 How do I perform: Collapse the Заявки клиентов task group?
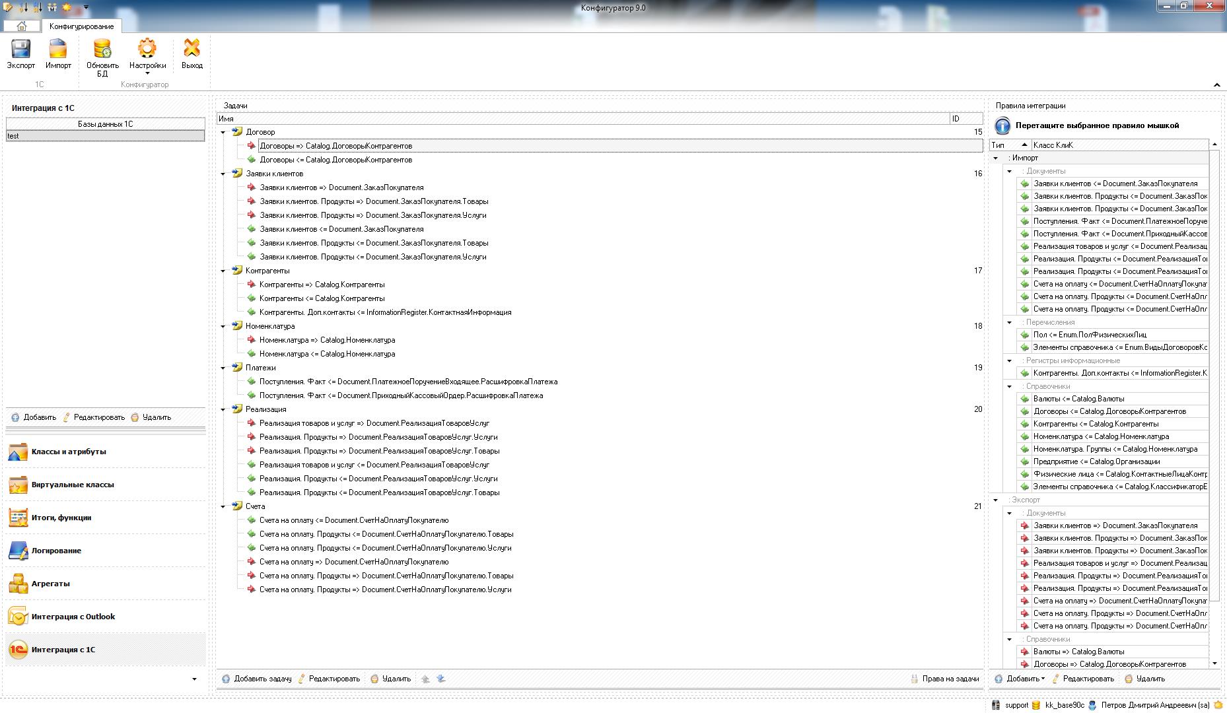tap(223, 174)
